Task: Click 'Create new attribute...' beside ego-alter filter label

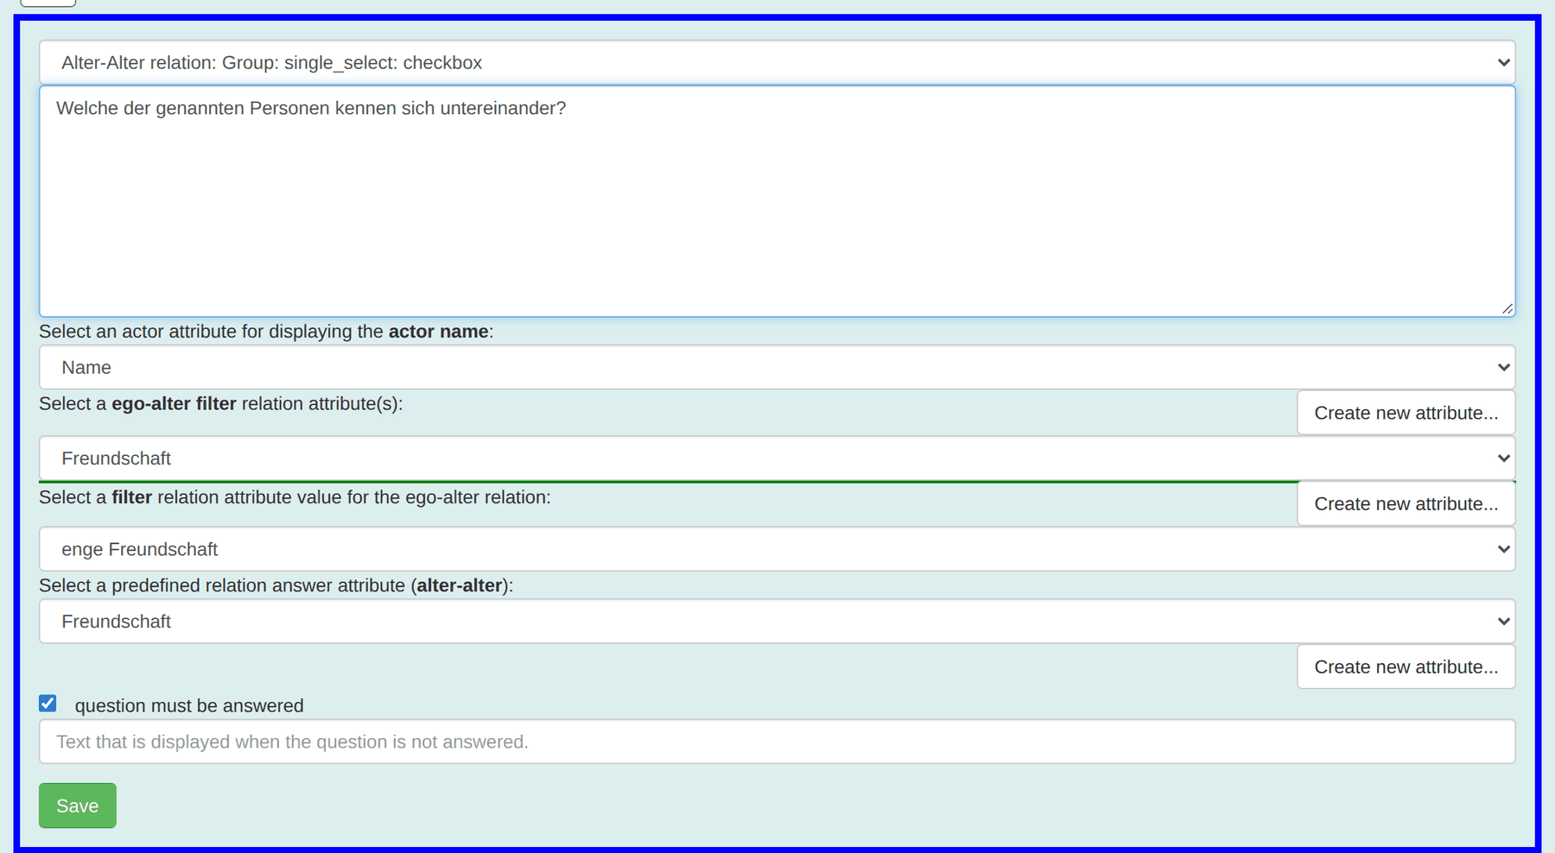Action: pos(1406,413)
